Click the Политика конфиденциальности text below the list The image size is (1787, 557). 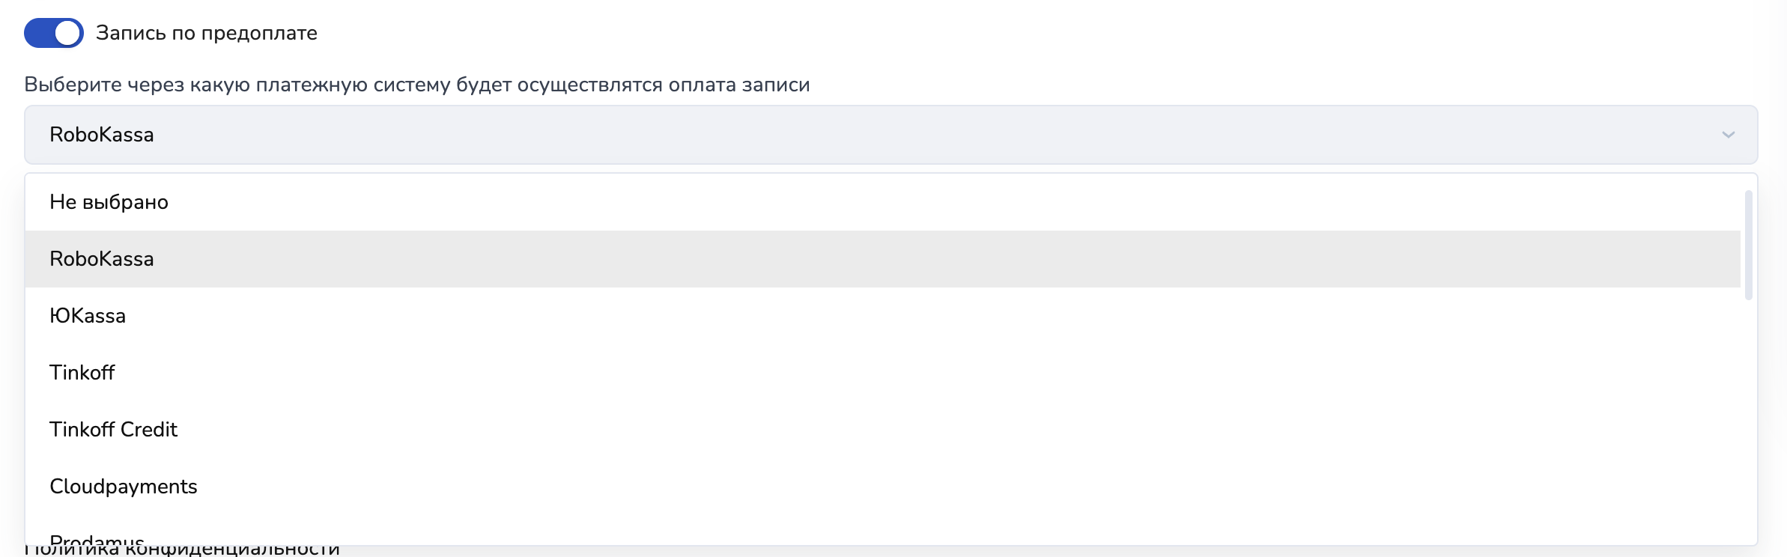(x=225, y=551)
